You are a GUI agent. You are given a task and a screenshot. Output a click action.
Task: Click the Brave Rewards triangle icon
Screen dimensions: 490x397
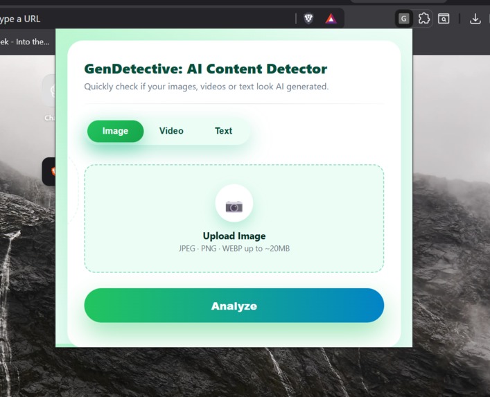coord(331,19)
